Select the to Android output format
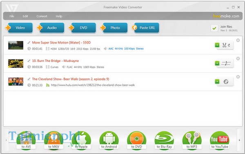The height and width of the screenshot is (154, 245). click(109, 140)
